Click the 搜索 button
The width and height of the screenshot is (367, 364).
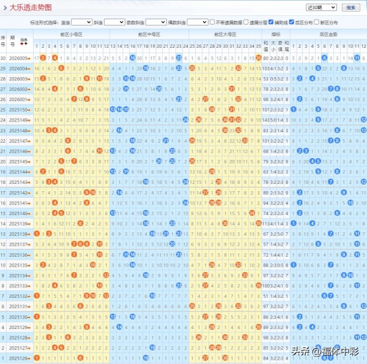(x=350, y=7)
